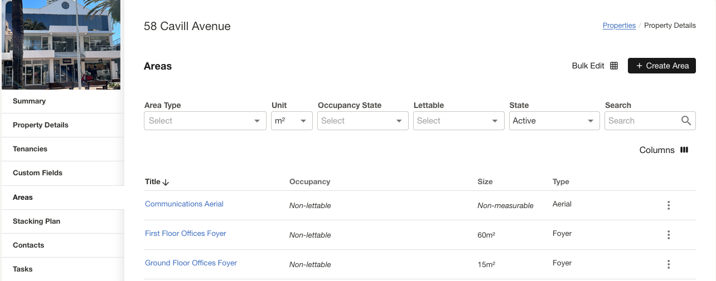716x281 pixels.
Task: Click the Bulk Edit grid icon
Action: tap(614, 66)
